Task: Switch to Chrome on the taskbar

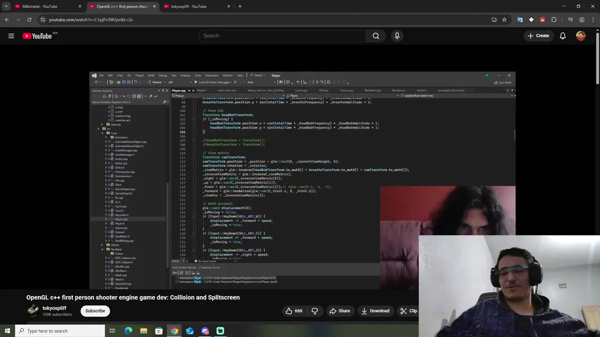Action: click(x=174, y=331)
